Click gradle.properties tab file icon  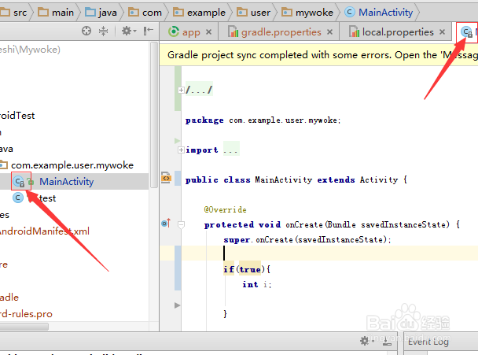pyautogui.click(x=233, y=31)
